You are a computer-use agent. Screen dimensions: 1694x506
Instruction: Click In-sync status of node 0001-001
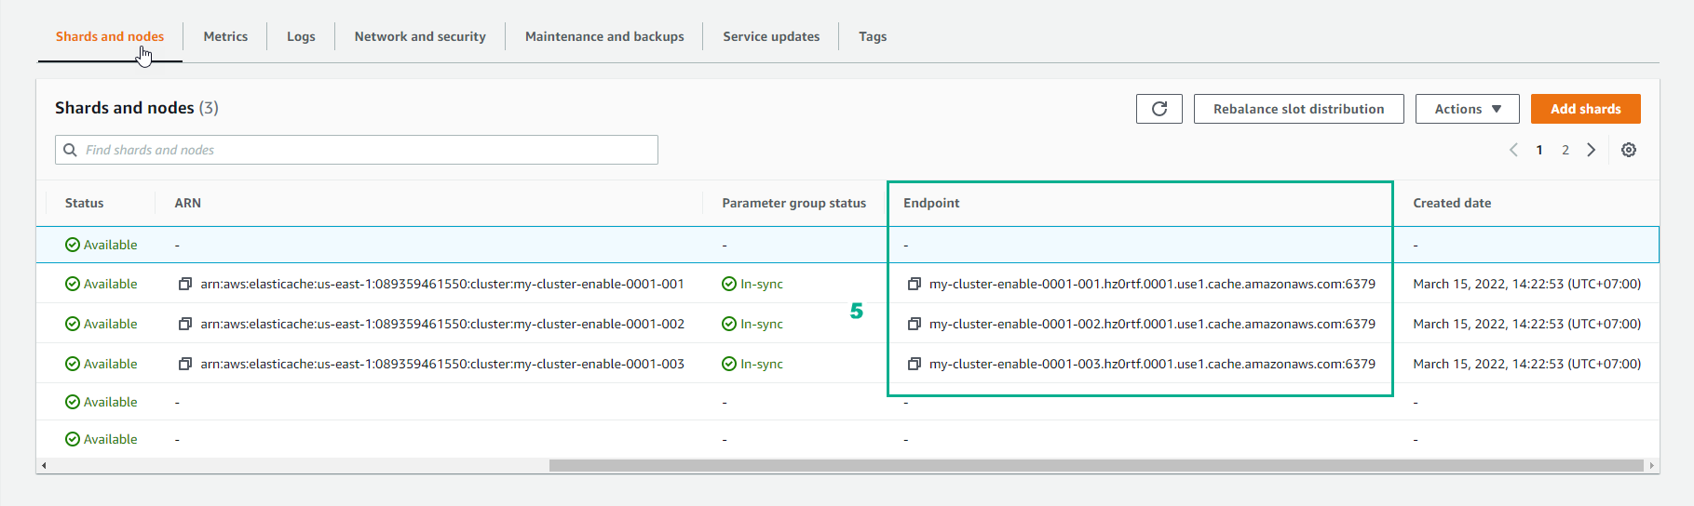(x=752, y=284)
